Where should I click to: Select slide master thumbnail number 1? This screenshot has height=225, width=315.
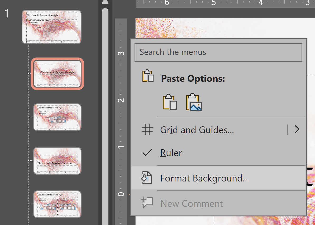(x=52, y=27)
